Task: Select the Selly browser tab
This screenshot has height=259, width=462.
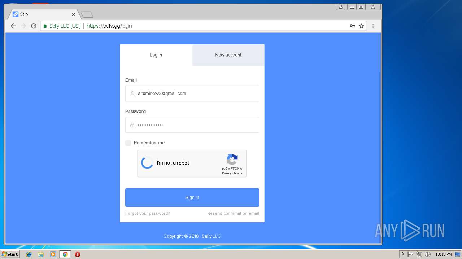Action: (x=43, y=14)
